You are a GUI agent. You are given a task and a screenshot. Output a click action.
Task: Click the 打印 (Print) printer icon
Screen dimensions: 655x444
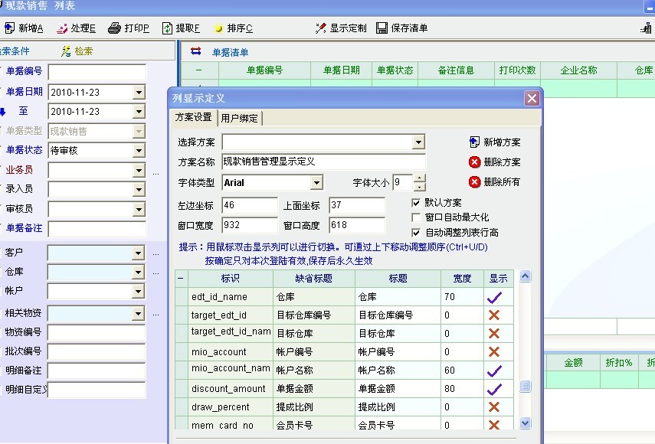tap(115, 28)
